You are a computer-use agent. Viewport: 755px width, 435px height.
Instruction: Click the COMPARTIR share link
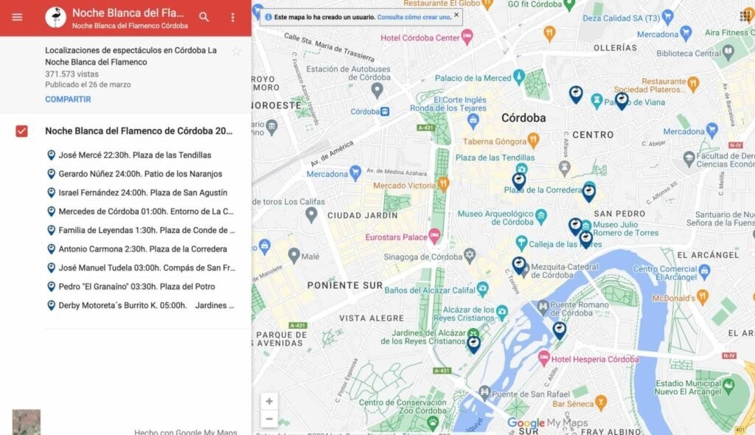pyautogui.click(x=68, y=99)
